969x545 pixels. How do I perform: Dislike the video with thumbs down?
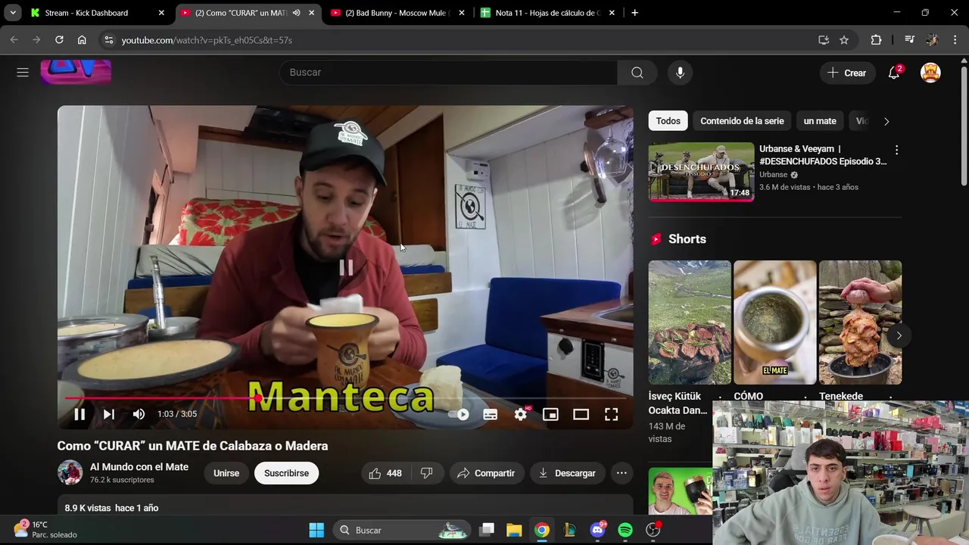427,473
